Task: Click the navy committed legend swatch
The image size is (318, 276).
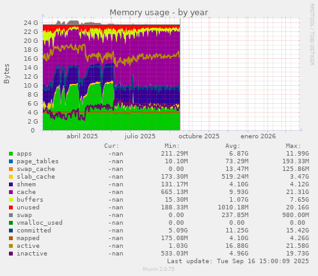Action: (11, 231)
